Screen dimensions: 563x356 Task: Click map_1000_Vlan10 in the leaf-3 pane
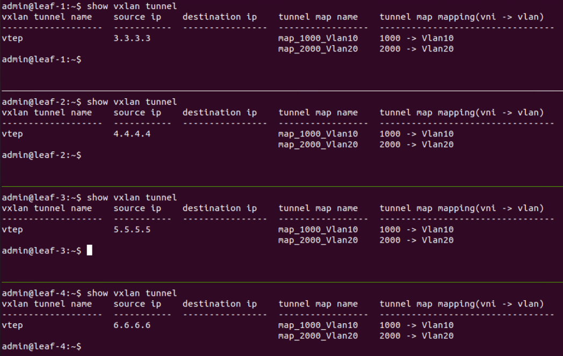tap(318, 230)
